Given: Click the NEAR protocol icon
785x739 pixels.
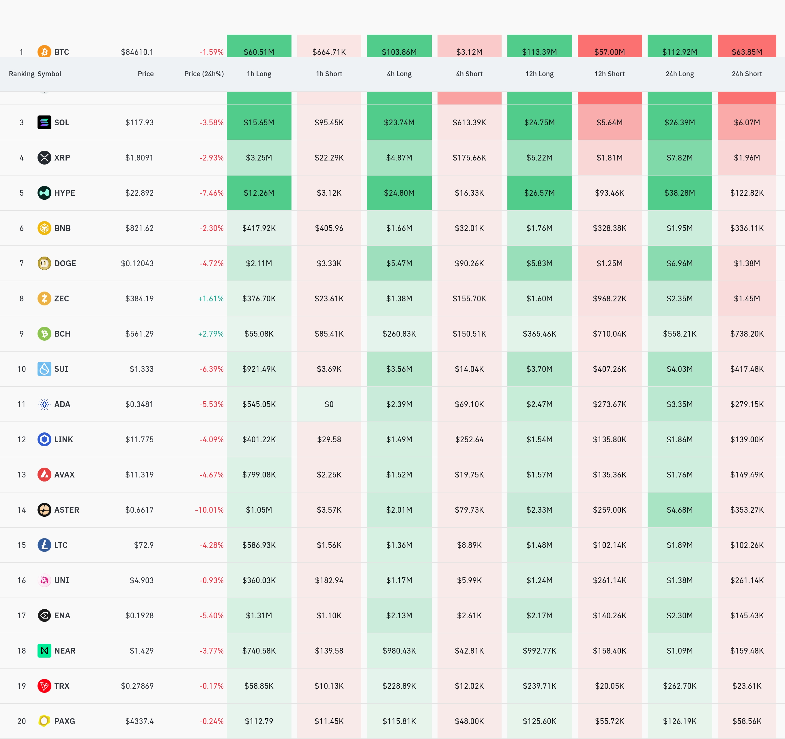Looking at the screenshot, I should 44,651.
